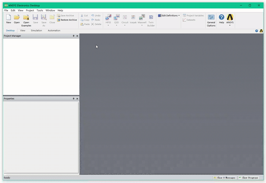Screen dimensions: 266x183
Task: Click the small ANSYS icon beside ribbon tabs
Action: (x=261, y=31)
